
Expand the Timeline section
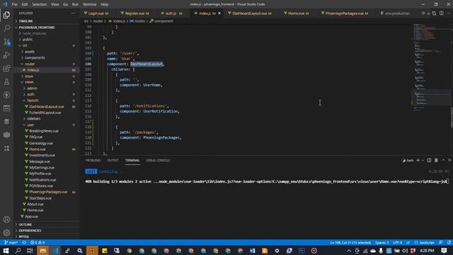click(x=25, y=21)
